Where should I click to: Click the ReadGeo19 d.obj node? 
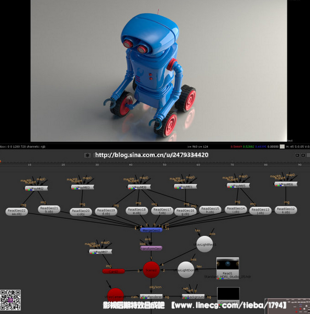[x=106, y=212]
